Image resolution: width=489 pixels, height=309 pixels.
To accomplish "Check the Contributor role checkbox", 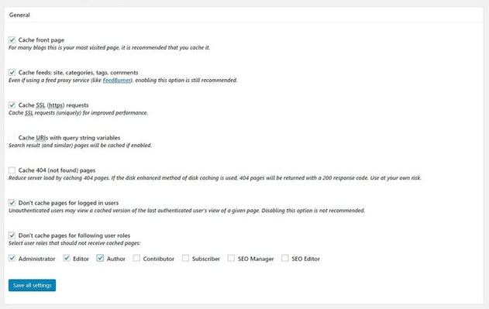I will [x=136, y=258].
